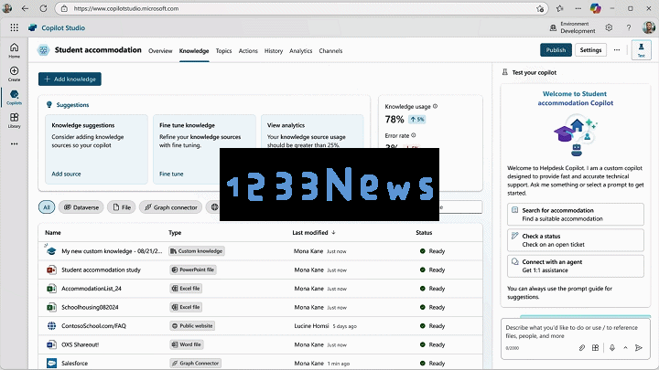Toggle the Test pane button
The width and height of the screenshot is (659, 370).
tap(642, 50)
